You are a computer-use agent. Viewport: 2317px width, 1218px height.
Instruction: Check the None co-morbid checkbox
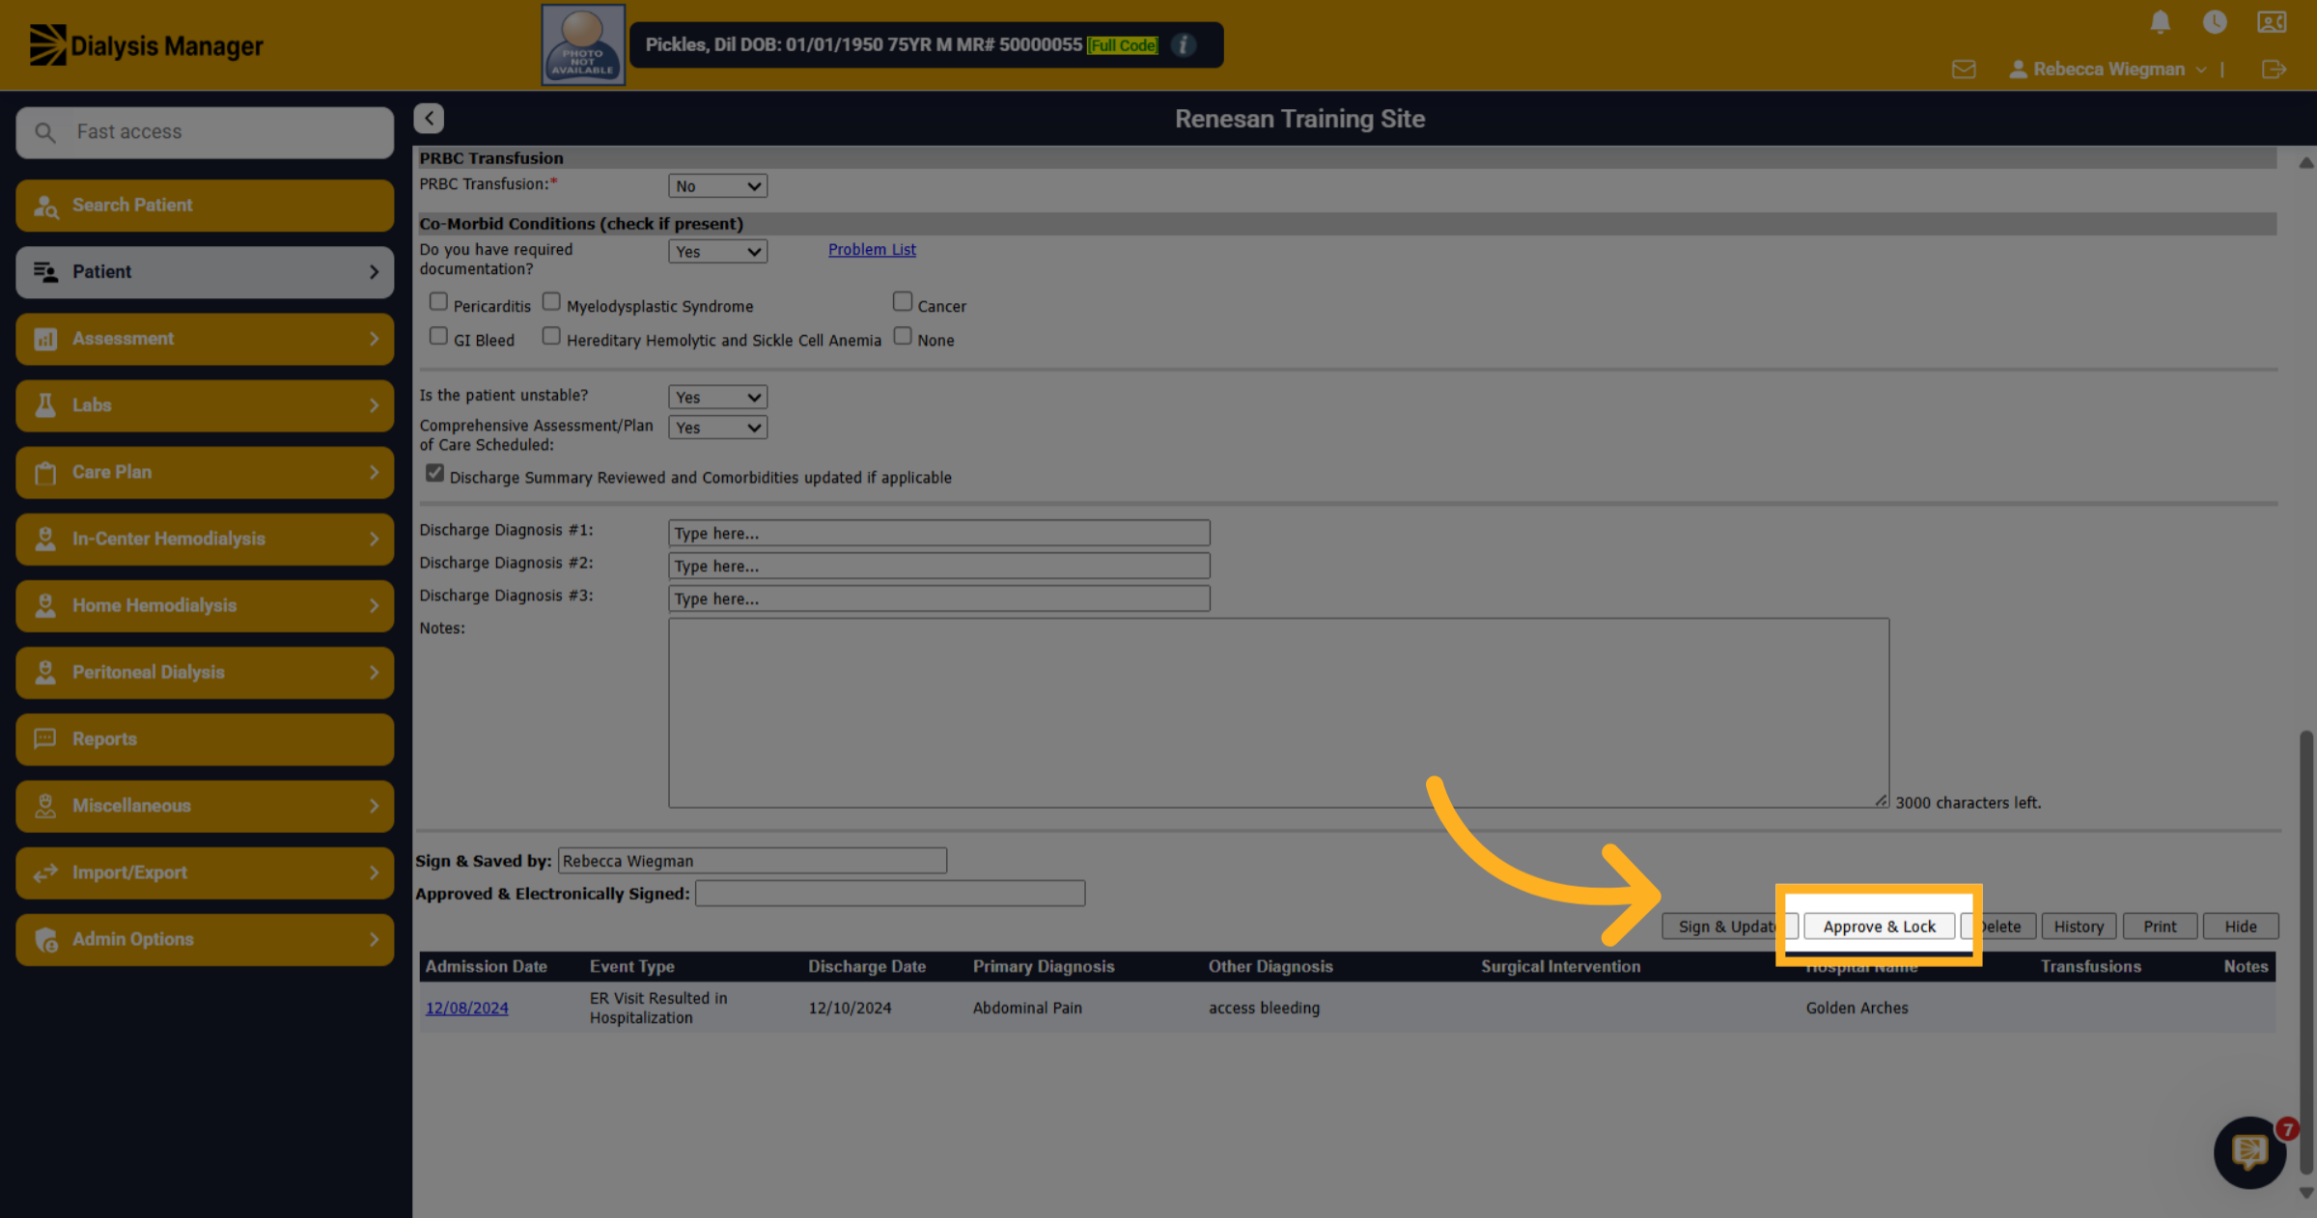(903, 336)
